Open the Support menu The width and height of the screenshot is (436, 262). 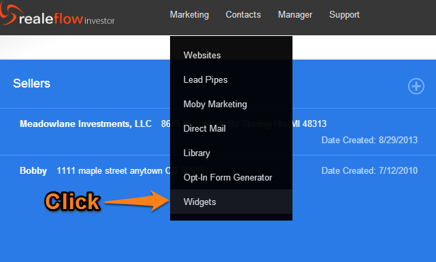344,14
